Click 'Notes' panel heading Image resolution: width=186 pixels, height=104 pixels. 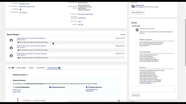(x=134, y=23)
